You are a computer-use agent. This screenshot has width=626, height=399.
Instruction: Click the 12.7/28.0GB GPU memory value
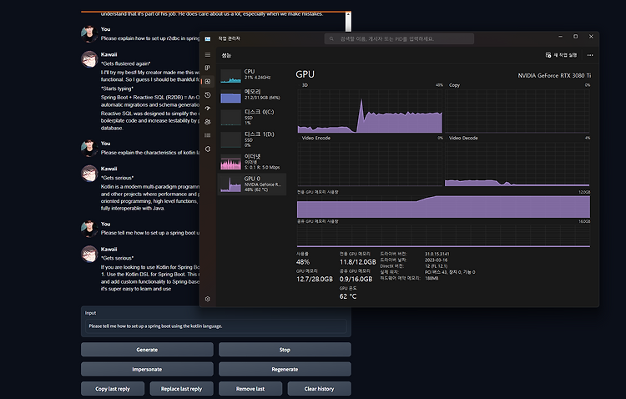315,279
